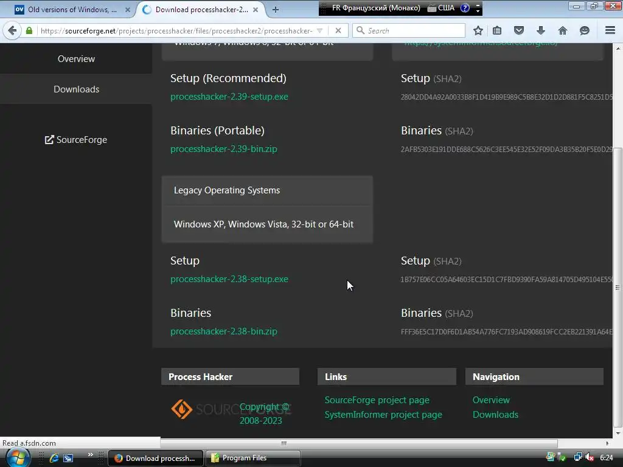Click the Show Desktop quick launch icon
The width and height of the screenshot is (623, 467).
tap(68, 458)
